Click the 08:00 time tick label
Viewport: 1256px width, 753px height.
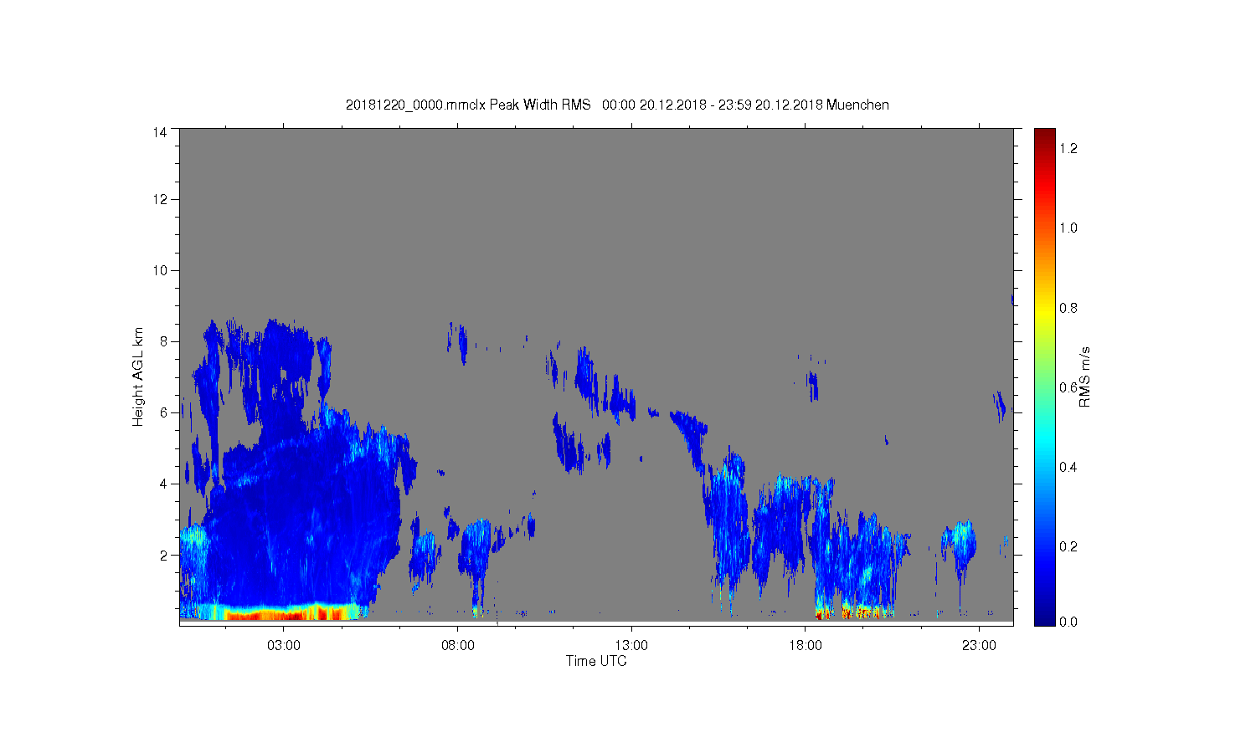[458, 646]
